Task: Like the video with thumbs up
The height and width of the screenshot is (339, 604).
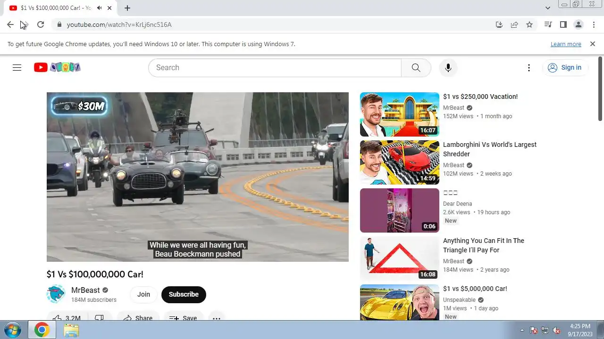Action: tap(66, 318)
